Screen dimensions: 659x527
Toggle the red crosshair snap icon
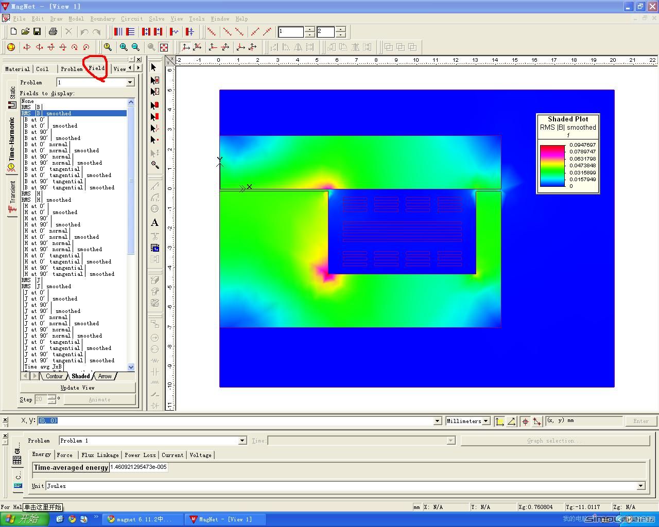click(525, 421)
